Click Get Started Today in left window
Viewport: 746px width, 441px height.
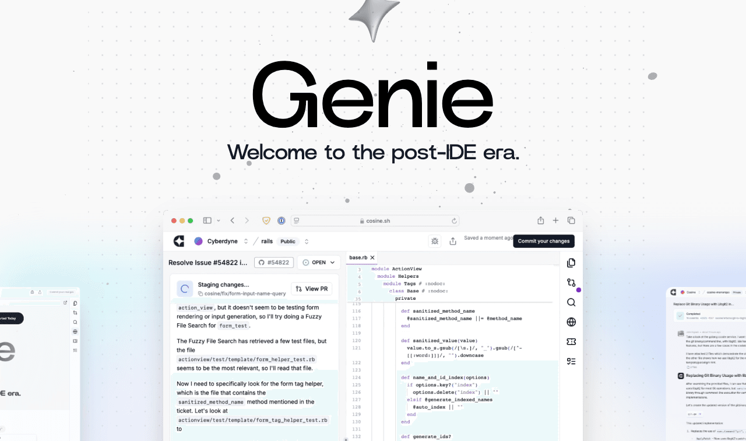tap(10, 318)
